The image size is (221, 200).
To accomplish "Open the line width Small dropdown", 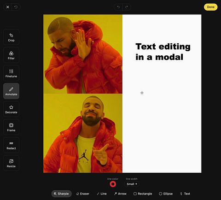I will click(x=132, y=184).
